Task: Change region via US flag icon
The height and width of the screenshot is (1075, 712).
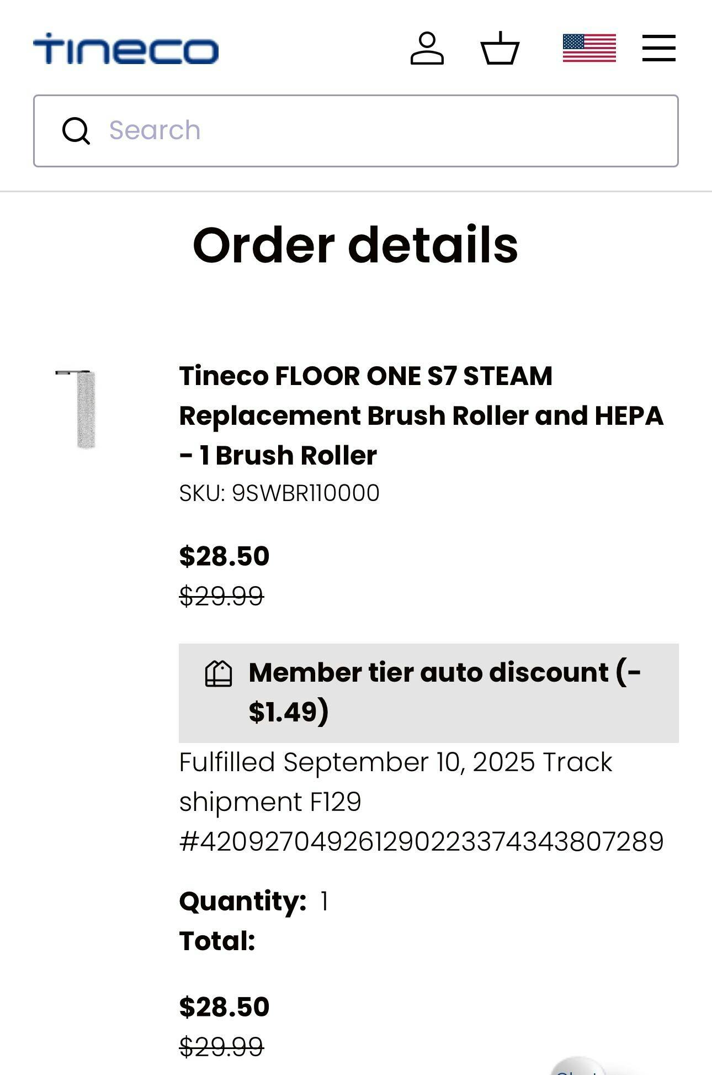Action: [x=589, y=49]
